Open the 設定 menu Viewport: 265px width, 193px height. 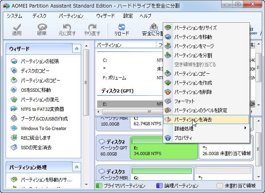point(128,16)
